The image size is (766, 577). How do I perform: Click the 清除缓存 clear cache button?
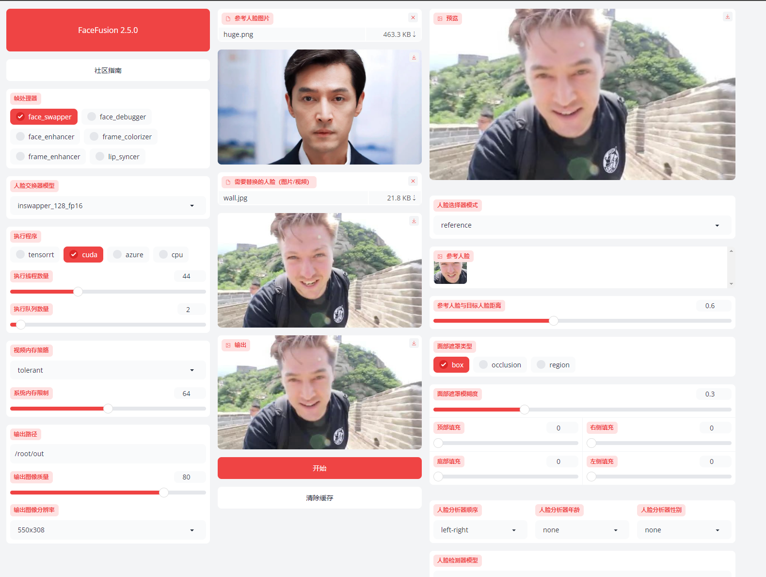tap(319, 498)
